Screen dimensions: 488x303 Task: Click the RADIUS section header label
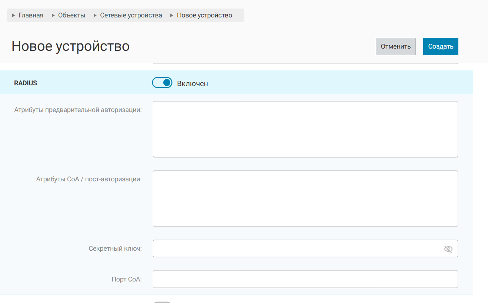coord(26,83)
